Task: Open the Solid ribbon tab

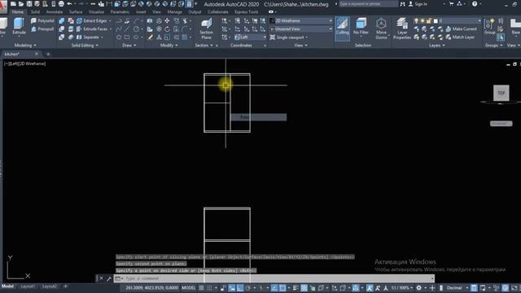Action: [35, 11]
